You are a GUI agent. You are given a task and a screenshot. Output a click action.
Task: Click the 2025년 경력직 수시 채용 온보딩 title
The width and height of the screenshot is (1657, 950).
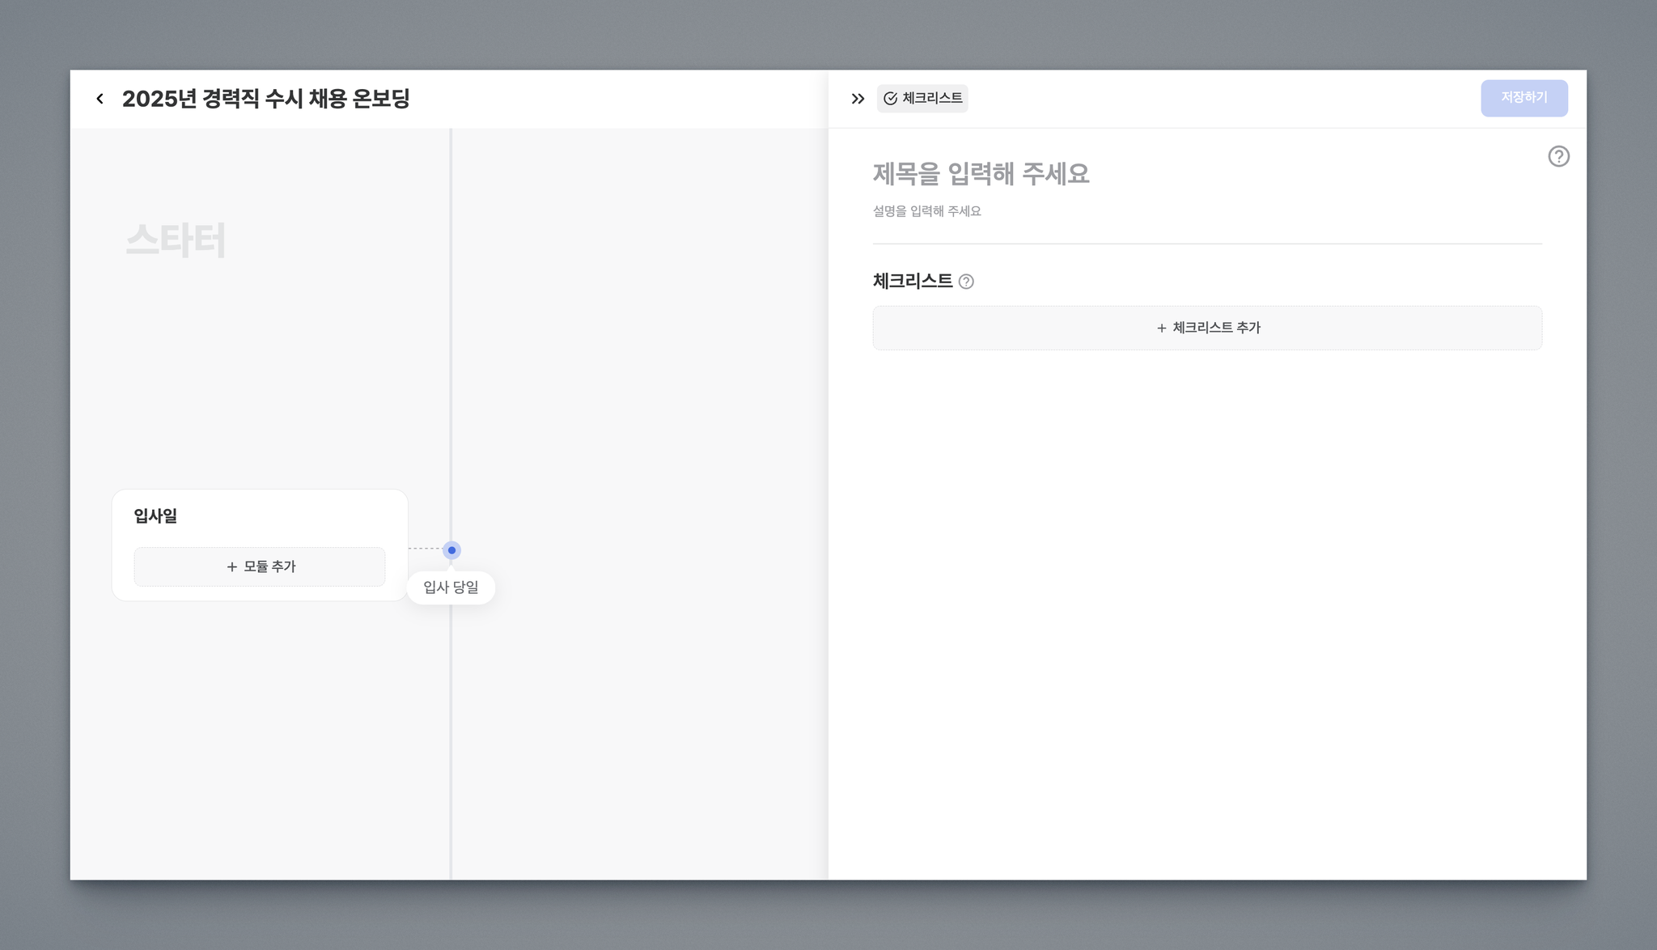265,99
